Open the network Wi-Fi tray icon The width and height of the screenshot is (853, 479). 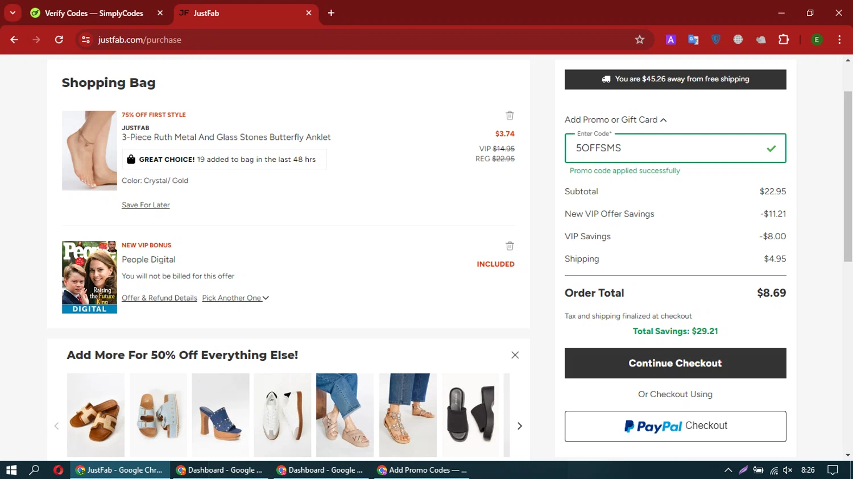pyautogui.click(x=773, y=470)
